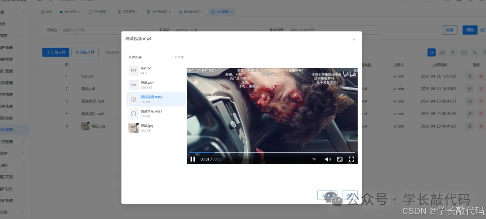486x219 pixels.
Task: Delete the 2026-04-23 00:41:33 row
Action: coord(481,101)
